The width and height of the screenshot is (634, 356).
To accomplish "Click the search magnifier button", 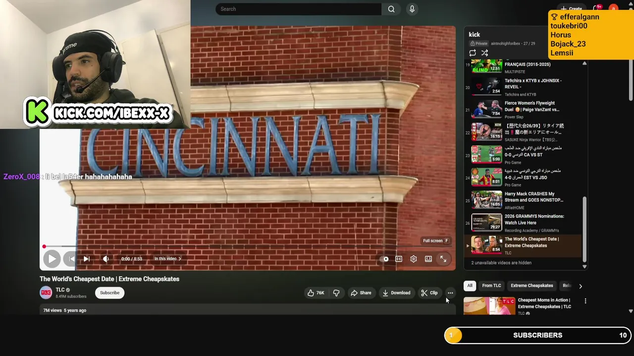I will tap(391, 9).
